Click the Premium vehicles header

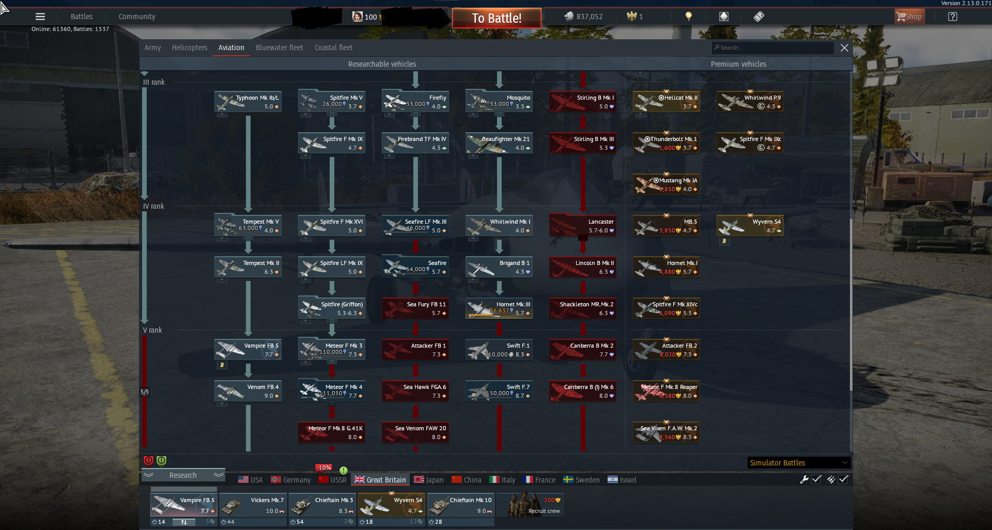pos(738,64)
